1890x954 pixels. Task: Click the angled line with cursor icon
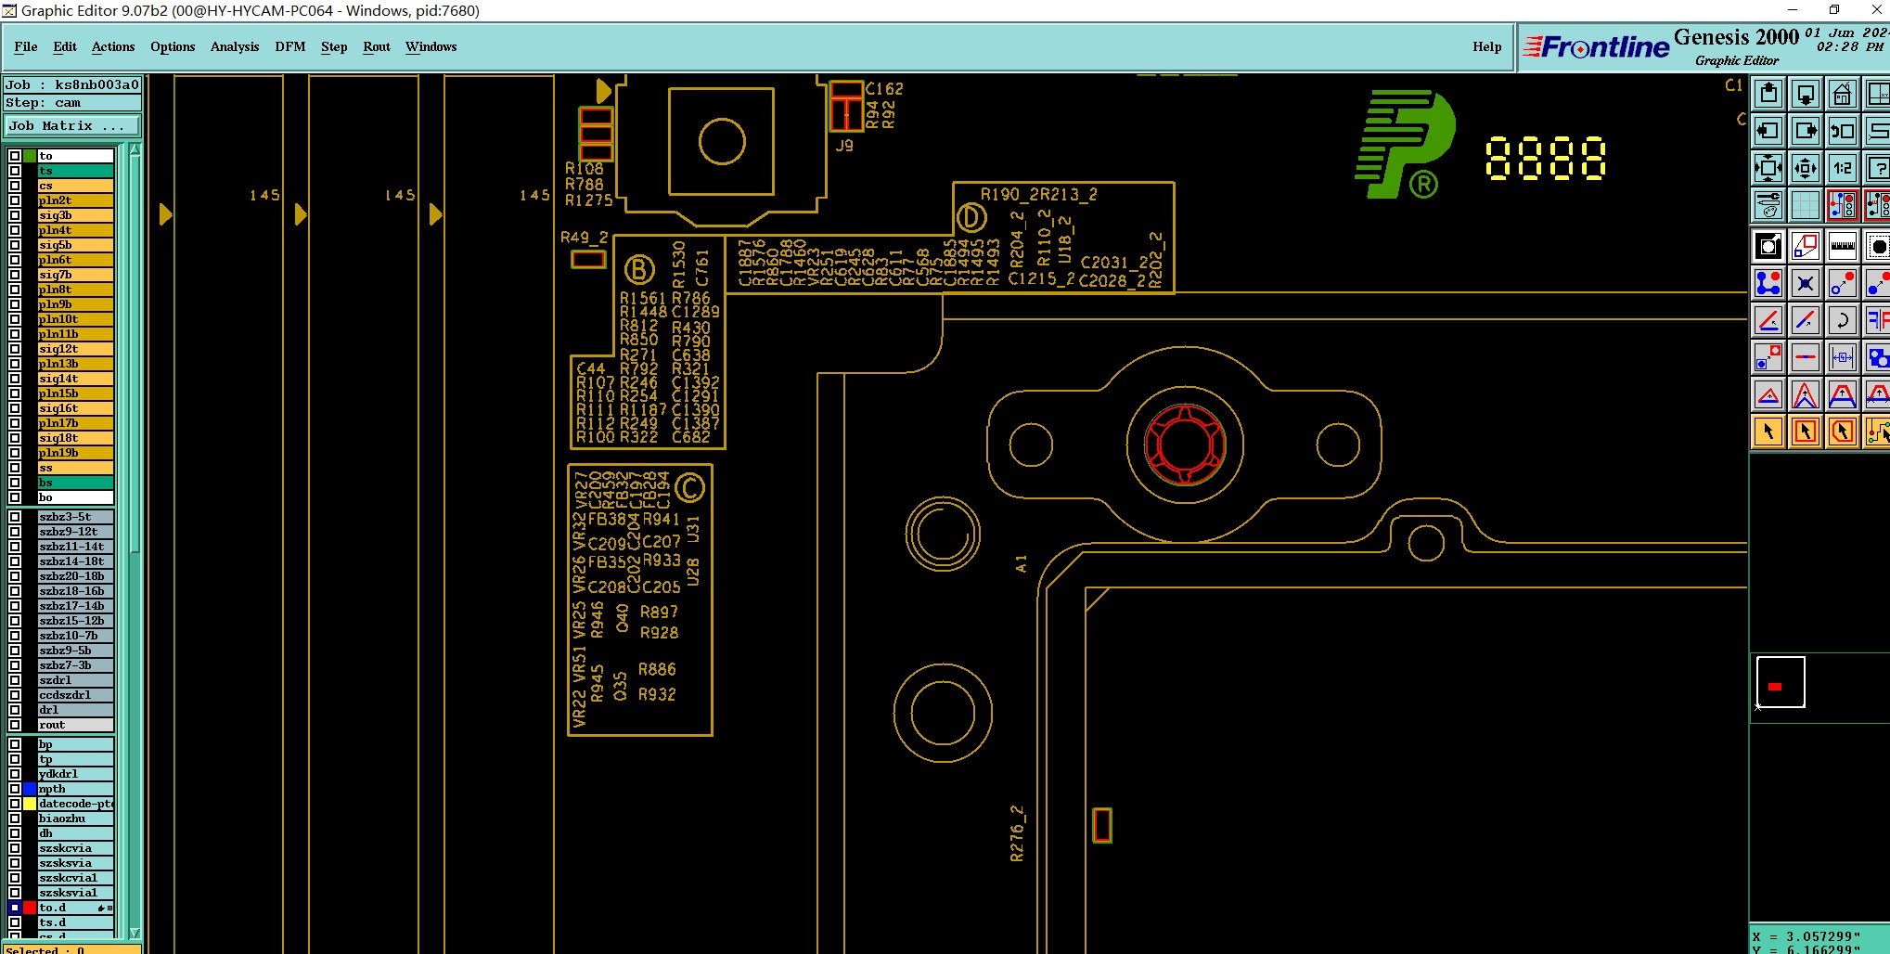pyautogui.click(x=1768, y=320)
